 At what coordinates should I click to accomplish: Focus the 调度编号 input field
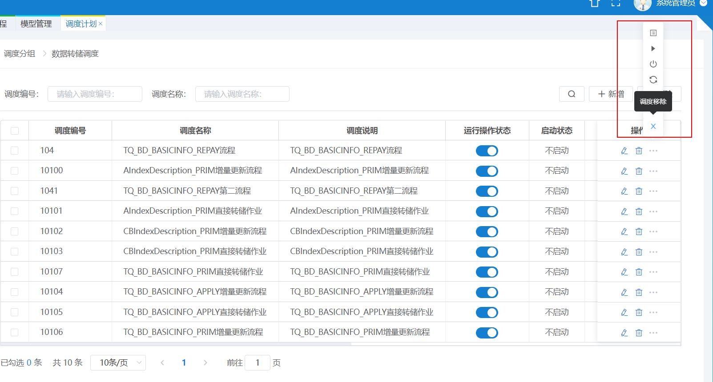click(x=95, y=94)
